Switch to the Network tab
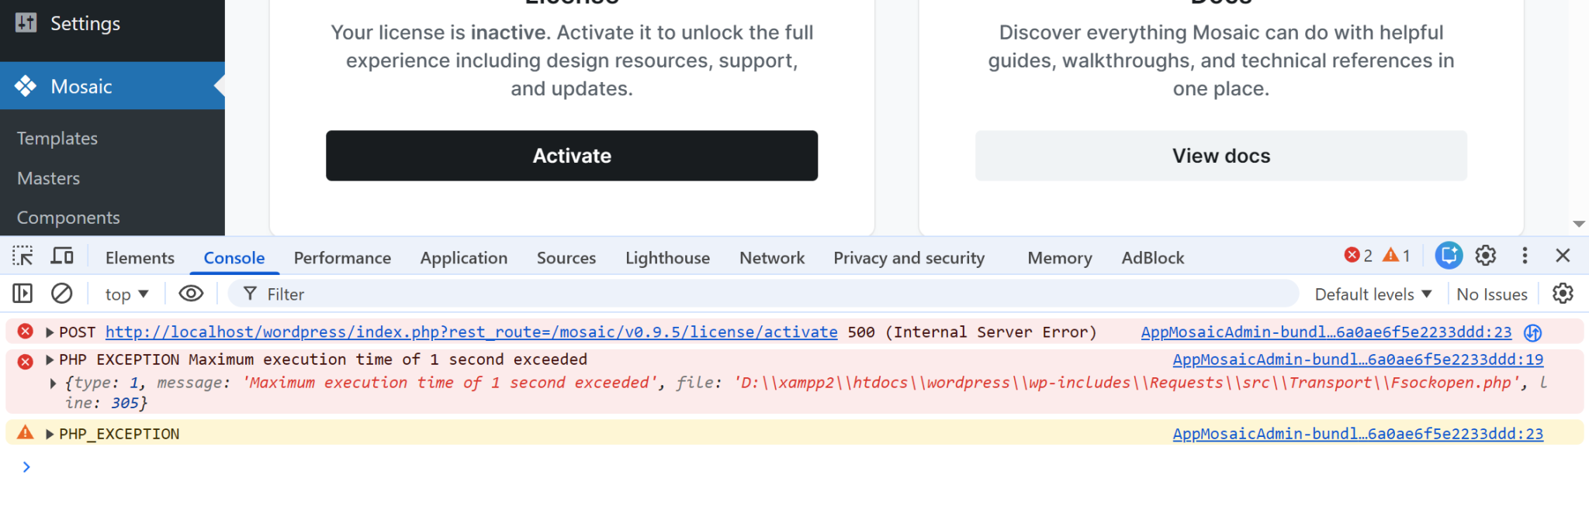Screen dimensions: 1589x526 point(772,258)
